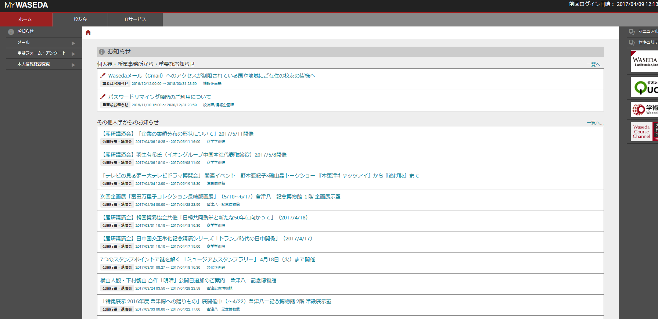
Task: Click the 演劇博物館 label
Action: 216,184
